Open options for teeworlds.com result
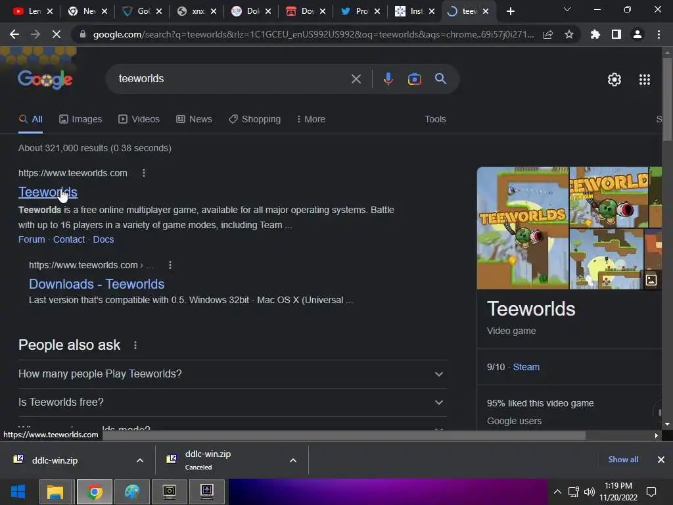 (144, 173)
